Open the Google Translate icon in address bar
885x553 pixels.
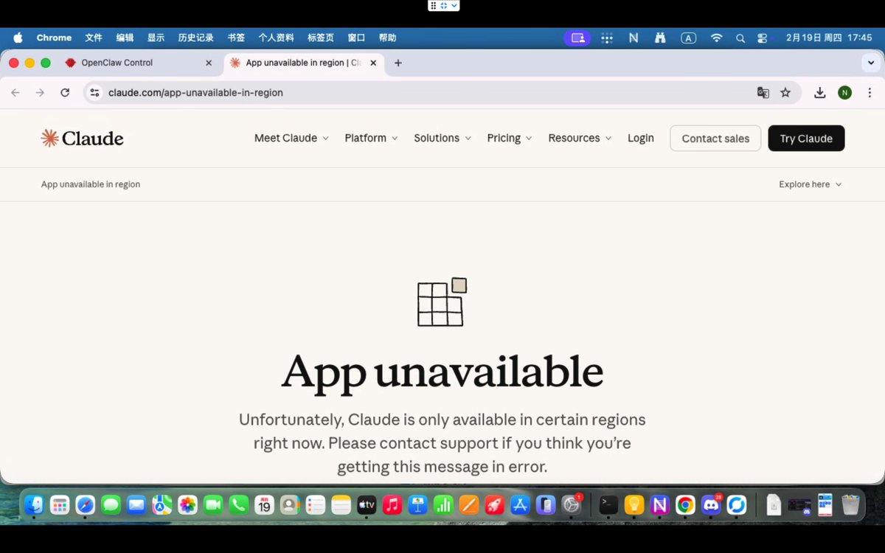point(763,92)
